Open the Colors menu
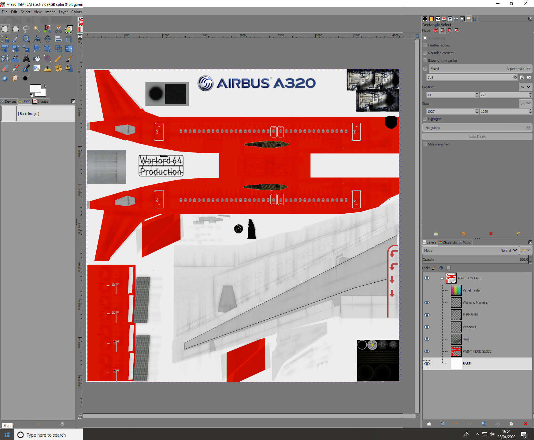This screenshot has width=534, height=440. tap(76, 12)
